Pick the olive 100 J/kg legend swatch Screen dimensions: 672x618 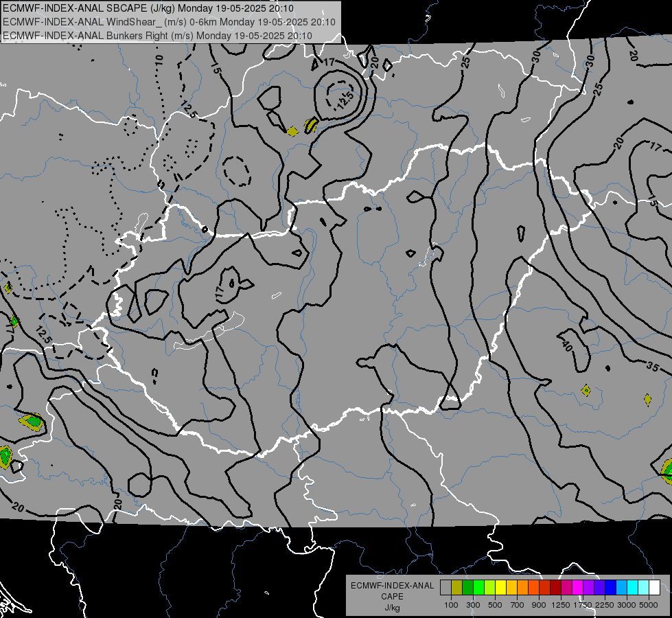point(457,588)
